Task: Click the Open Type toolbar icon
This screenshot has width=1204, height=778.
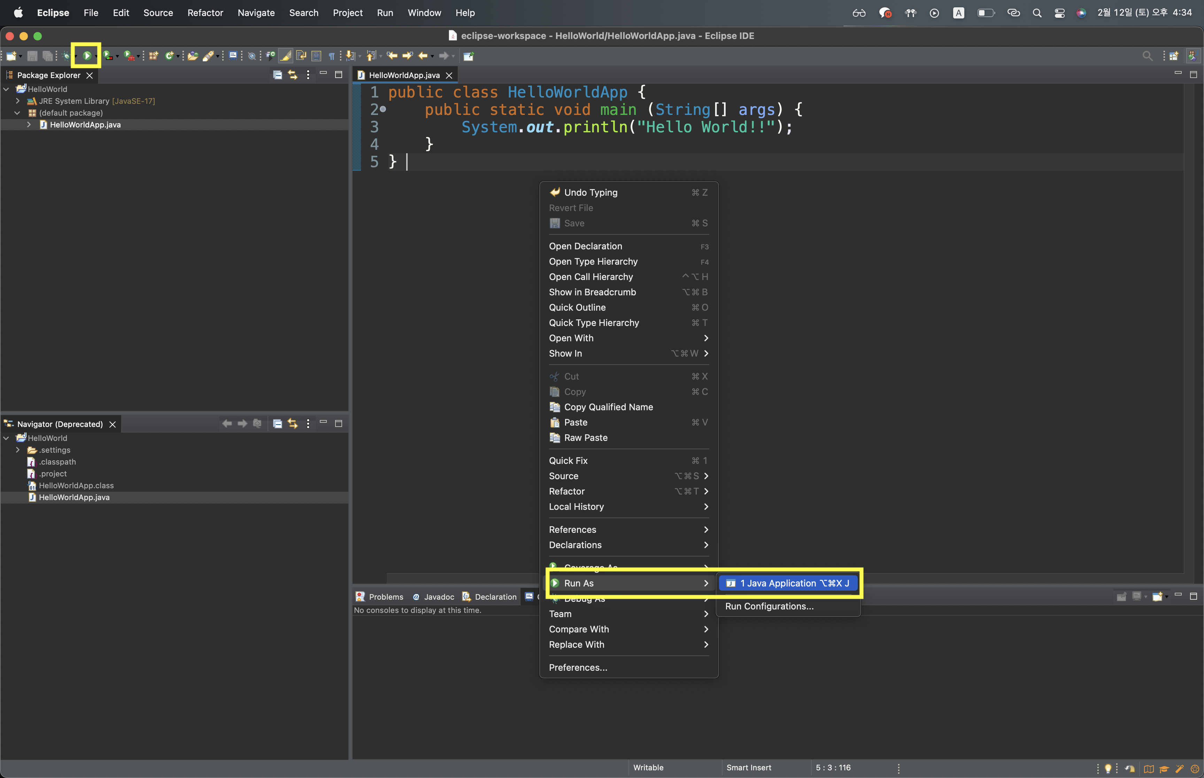Action: [193, 56]
